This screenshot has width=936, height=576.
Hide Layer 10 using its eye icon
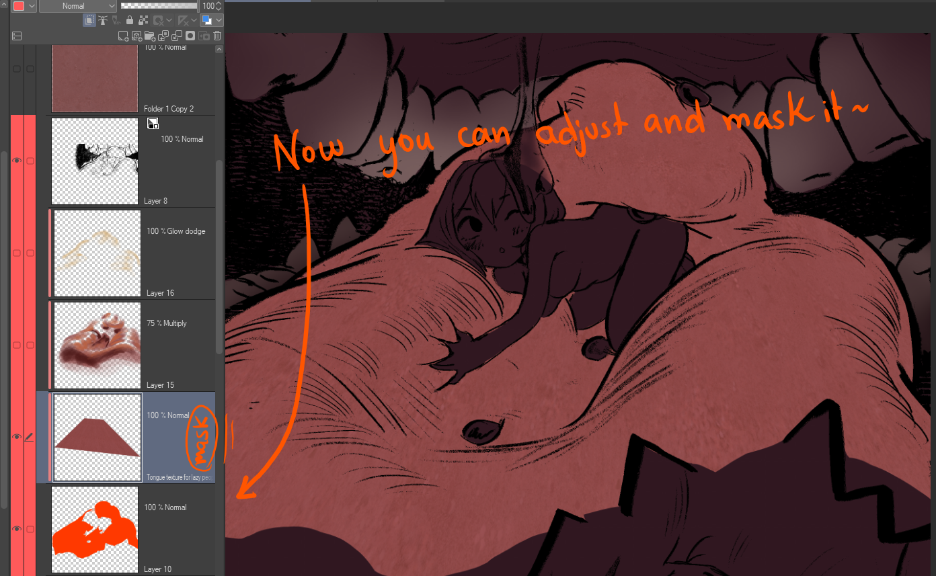coord(17,529)
